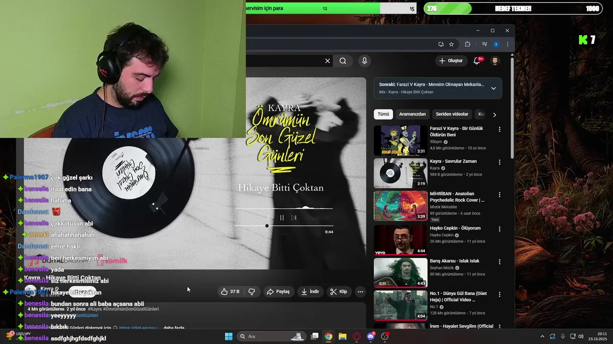Image resolution: width=613 pixels, height=344 pixels.
Task: Click the install app icon in address bar
Action: (441, 44)
